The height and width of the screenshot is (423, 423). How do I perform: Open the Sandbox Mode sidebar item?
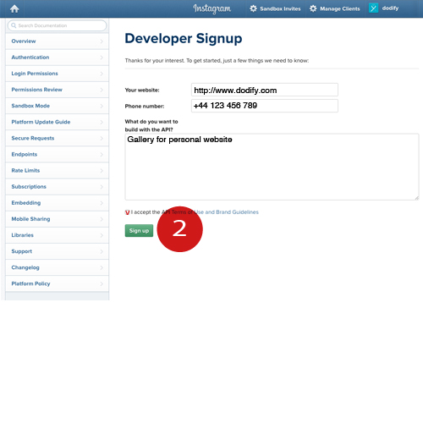(57, 106)
